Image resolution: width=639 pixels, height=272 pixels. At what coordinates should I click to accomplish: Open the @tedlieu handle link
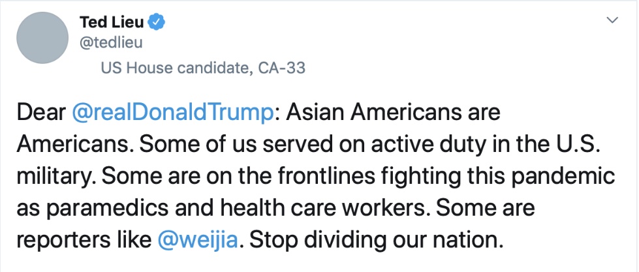tap(111, 43)
